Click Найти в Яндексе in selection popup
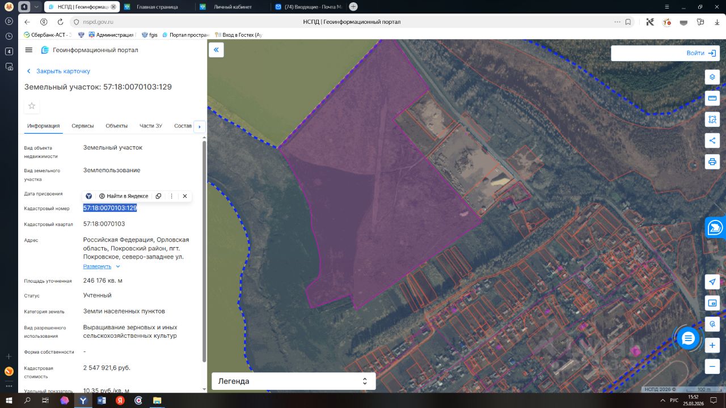The width and height of the screenshot is (726, 408). 124,196
